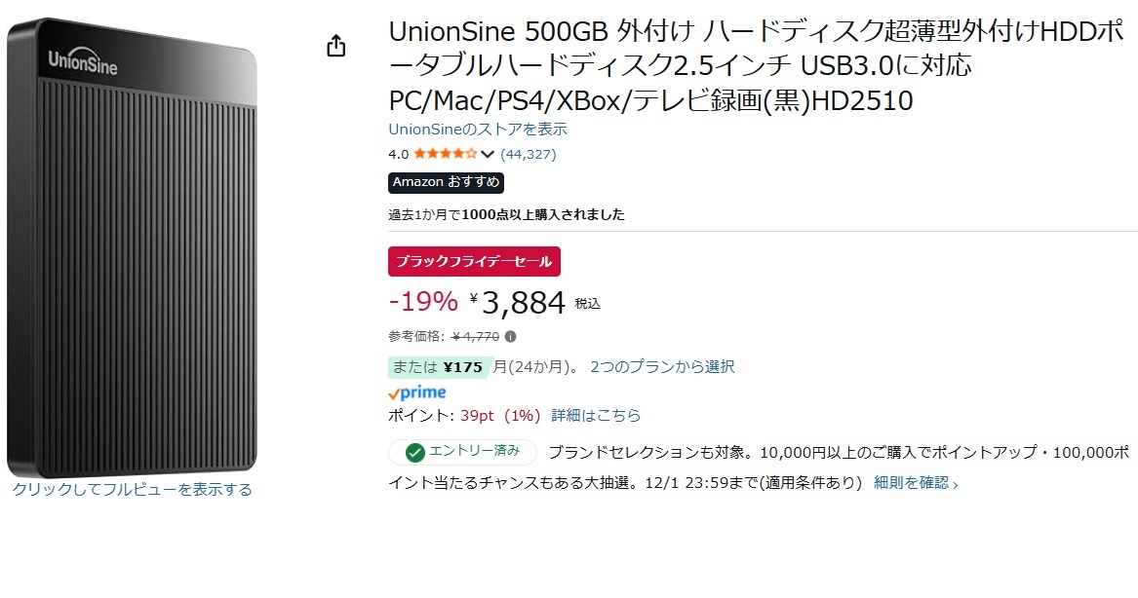This screenshot has height=598, width=1138.
Task: Click the info icon beside the reference price
Action: (x=511, y=335)
